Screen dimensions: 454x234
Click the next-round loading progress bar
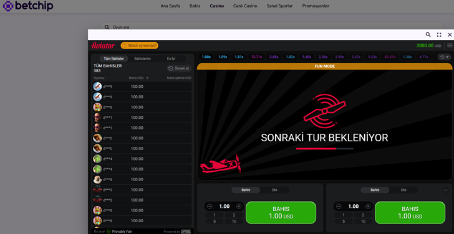[x=324, y=149]
